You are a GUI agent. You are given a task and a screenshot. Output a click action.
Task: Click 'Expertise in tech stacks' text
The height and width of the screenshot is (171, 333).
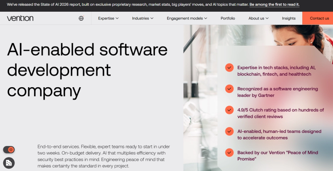(276, 71)
